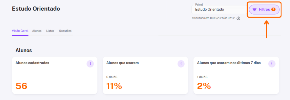Click info icon next to update timestamp
This screenshot has width=290, height=100.
(x=238, y=18)
